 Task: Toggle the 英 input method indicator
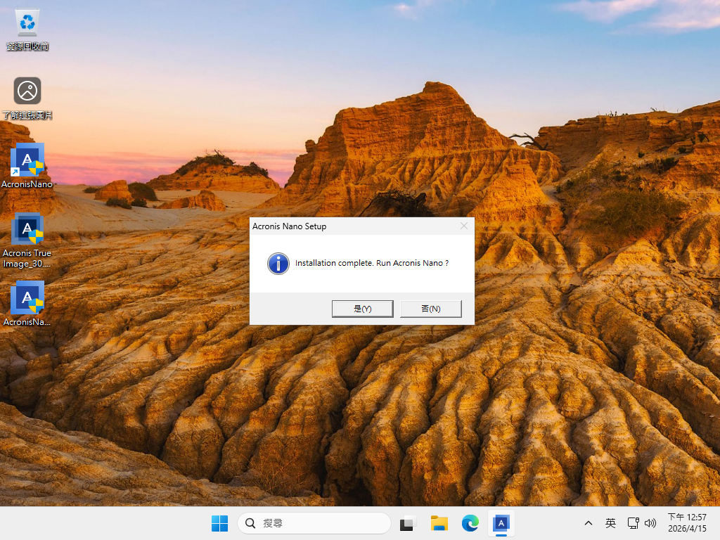pos(610,523)
